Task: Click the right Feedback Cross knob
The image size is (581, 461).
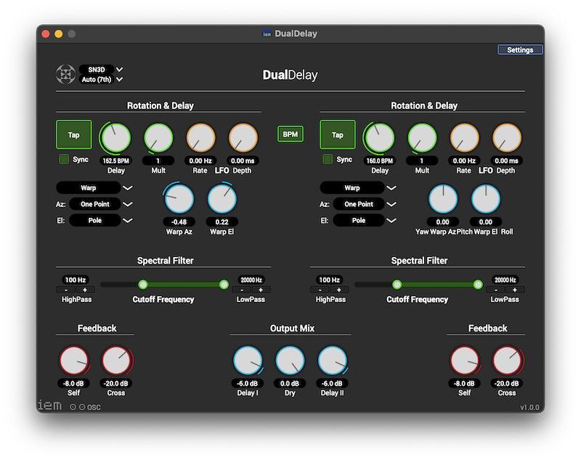Action: pyautogui.click(x=507, y=361)
